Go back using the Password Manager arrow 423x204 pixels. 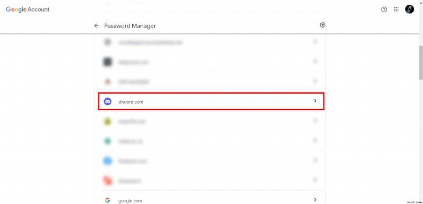[96, 26]
